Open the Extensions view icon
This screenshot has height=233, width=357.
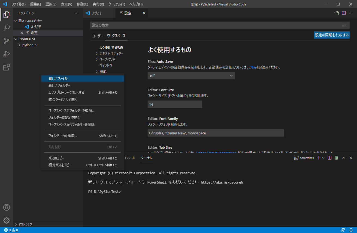pos(7,67)
